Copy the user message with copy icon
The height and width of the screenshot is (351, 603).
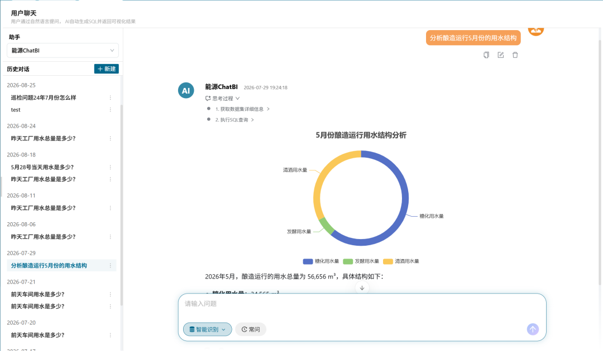(x=486, y=55)
